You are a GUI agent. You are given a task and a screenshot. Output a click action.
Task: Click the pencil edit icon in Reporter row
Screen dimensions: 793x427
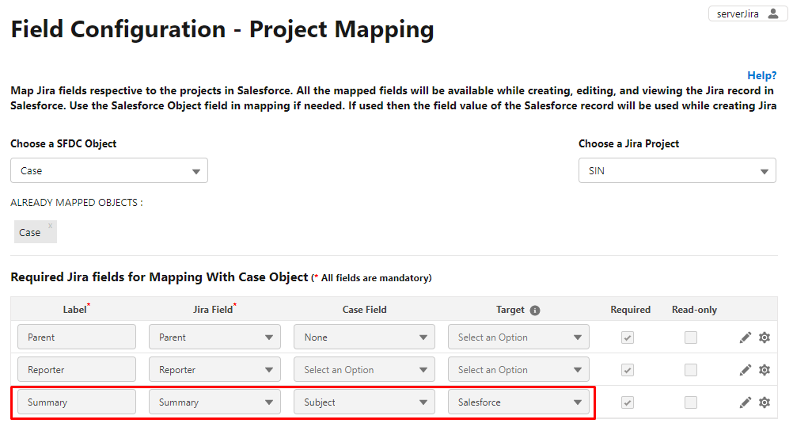pyautogui.click(x=745, y=370)
